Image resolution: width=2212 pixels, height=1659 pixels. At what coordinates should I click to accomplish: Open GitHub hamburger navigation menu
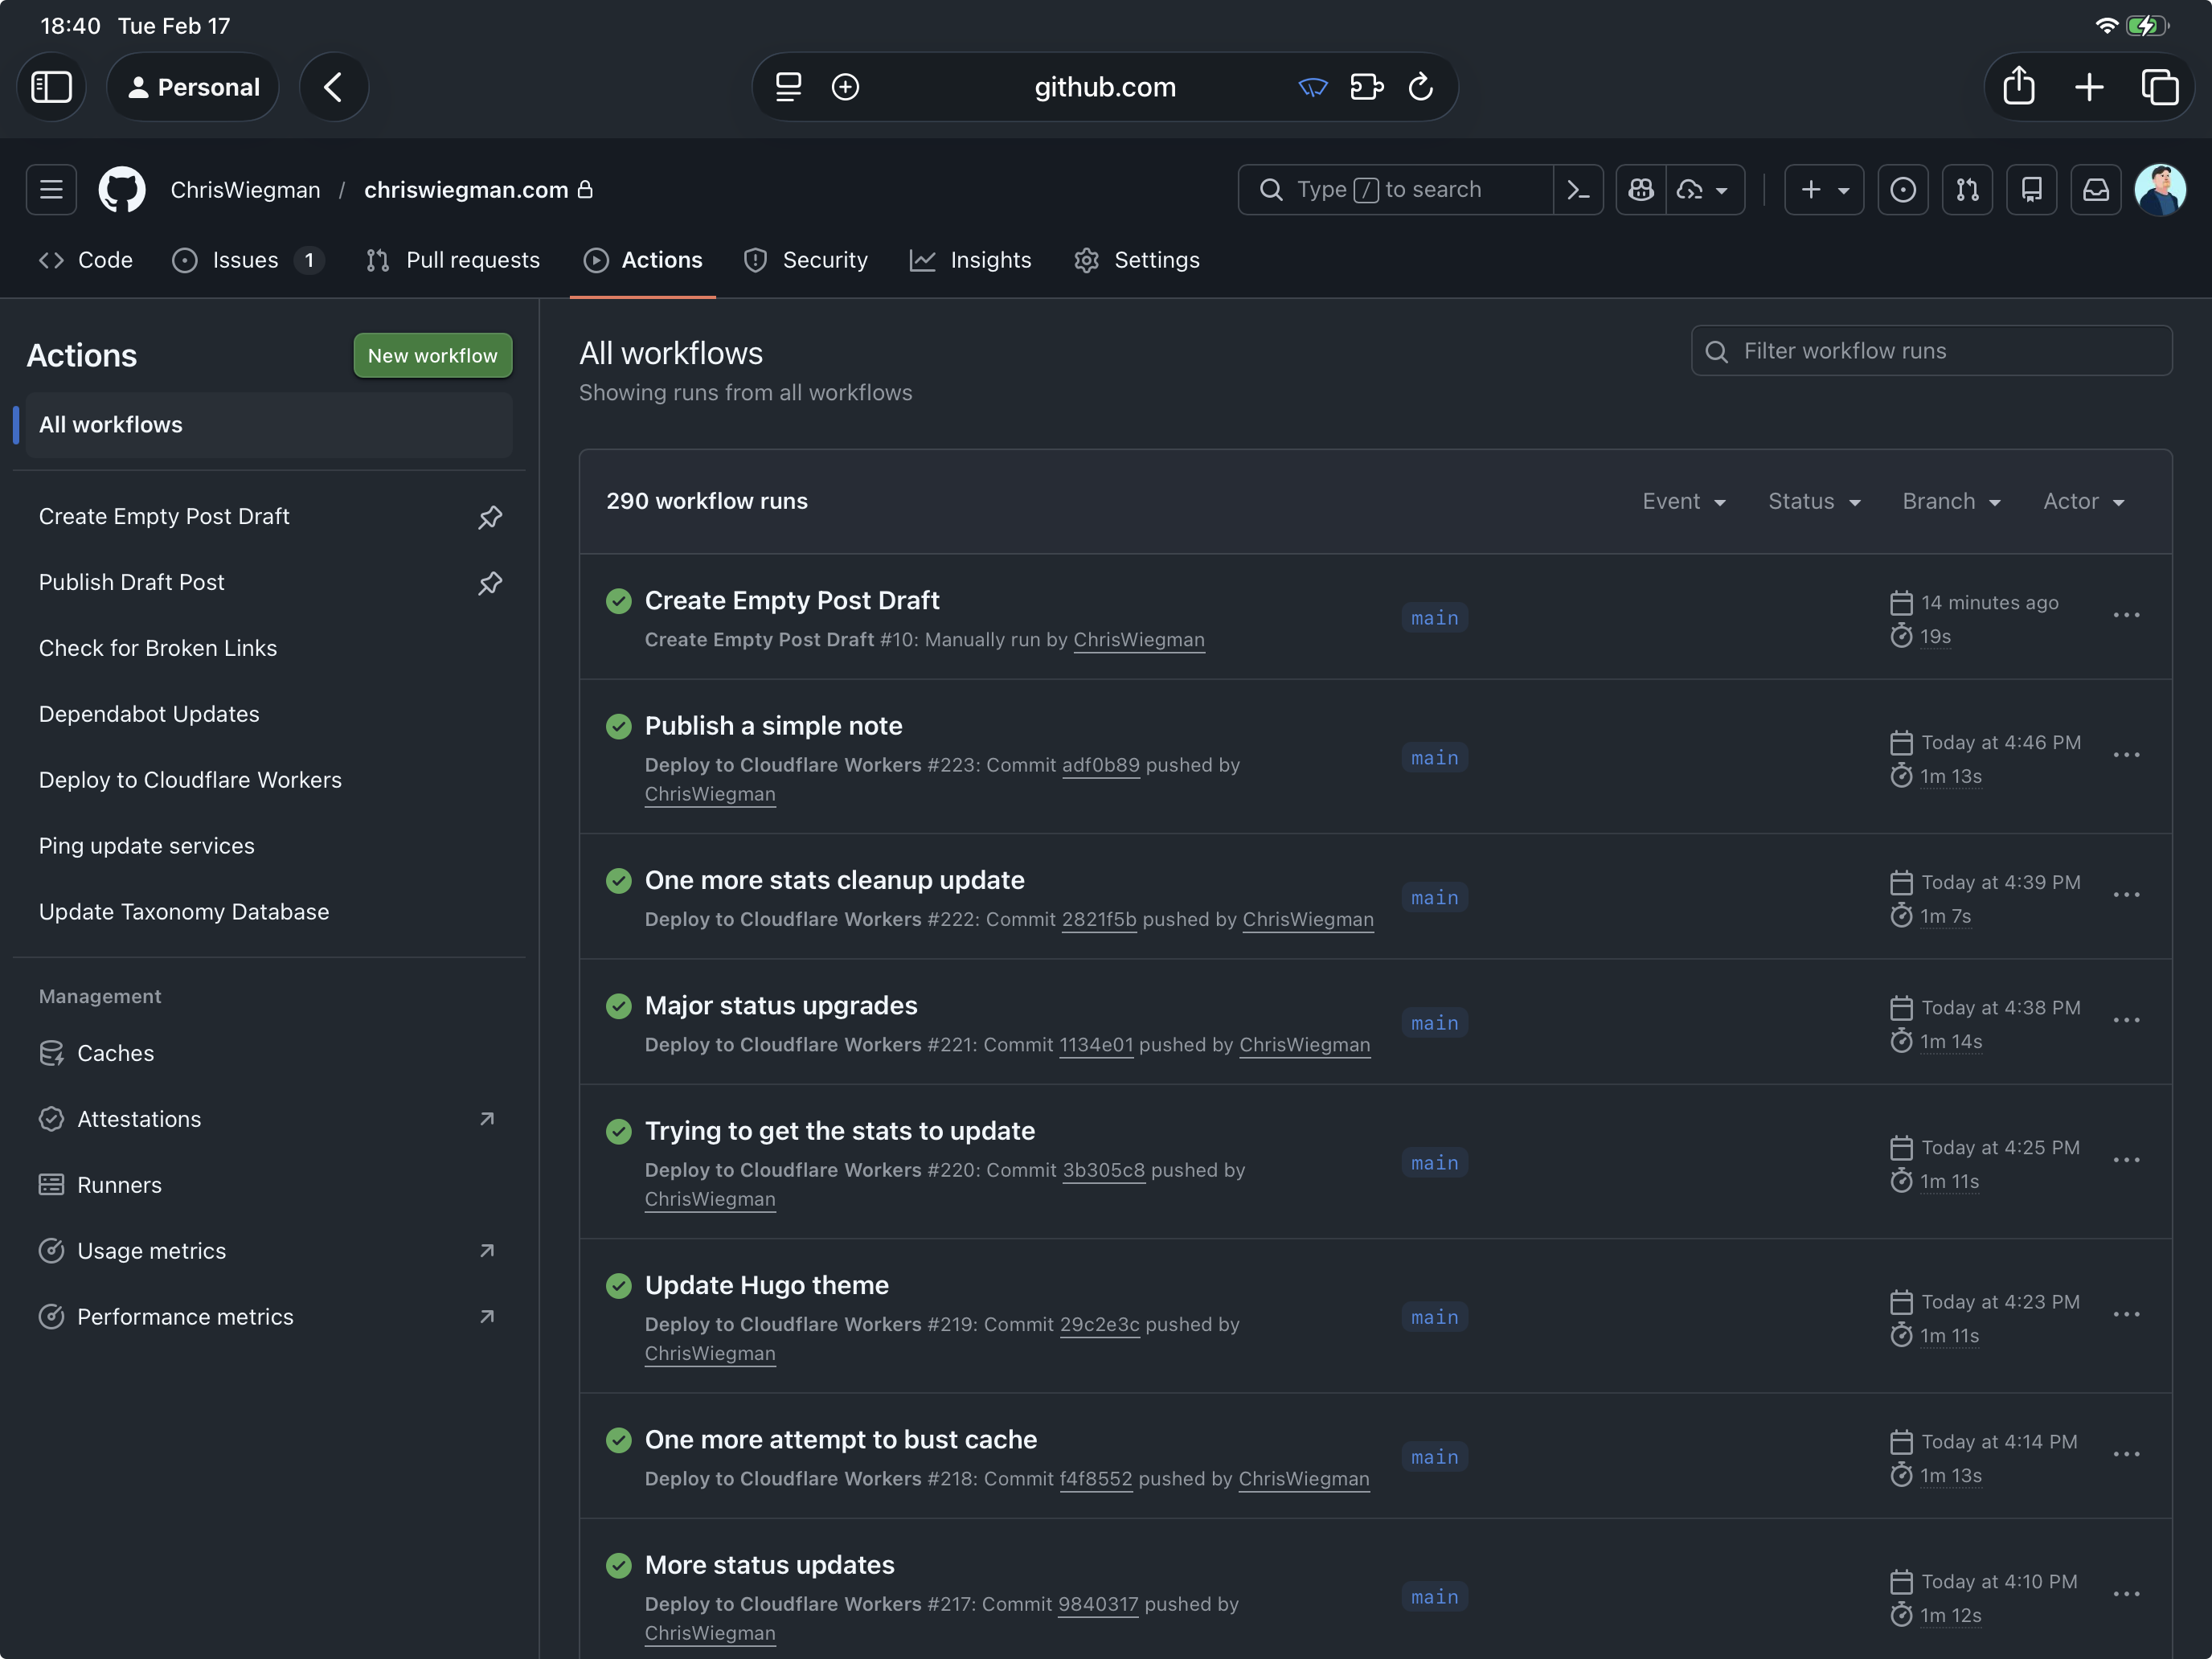tap(52, 189)
